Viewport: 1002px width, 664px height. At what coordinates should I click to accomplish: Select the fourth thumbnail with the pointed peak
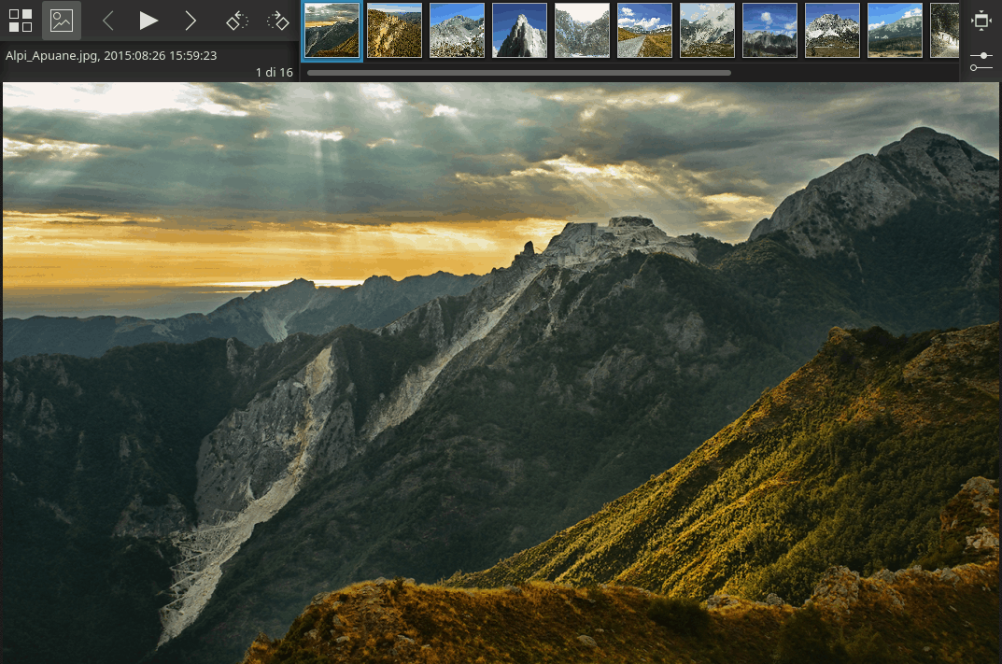pyautogui.click(x=519, y=30)
